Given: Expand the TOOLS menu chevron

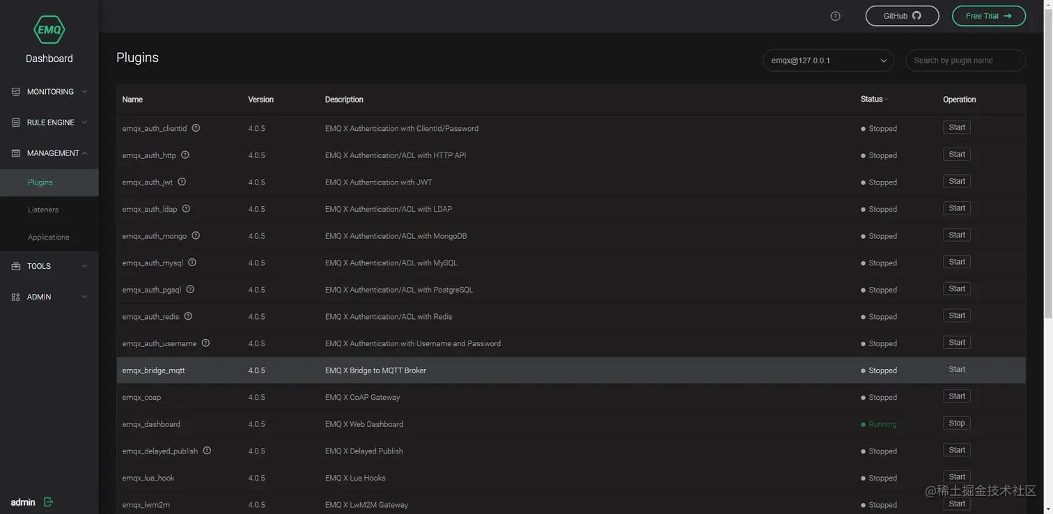Looking at the screenshot, I should pyautogui.click(x=84, y=266).
